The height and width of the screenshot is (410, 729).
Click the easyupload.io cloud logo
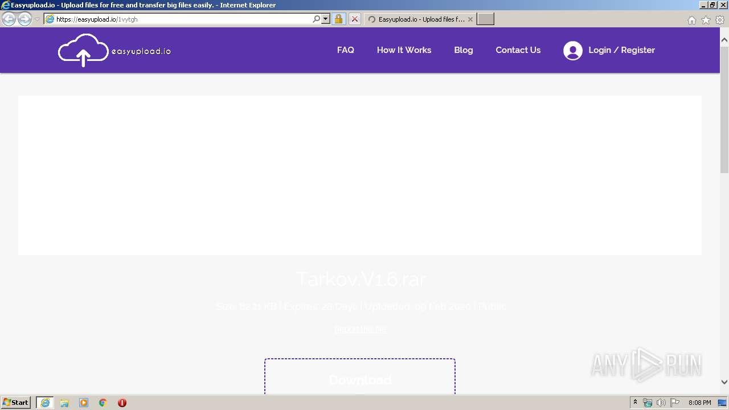(114, 50)
